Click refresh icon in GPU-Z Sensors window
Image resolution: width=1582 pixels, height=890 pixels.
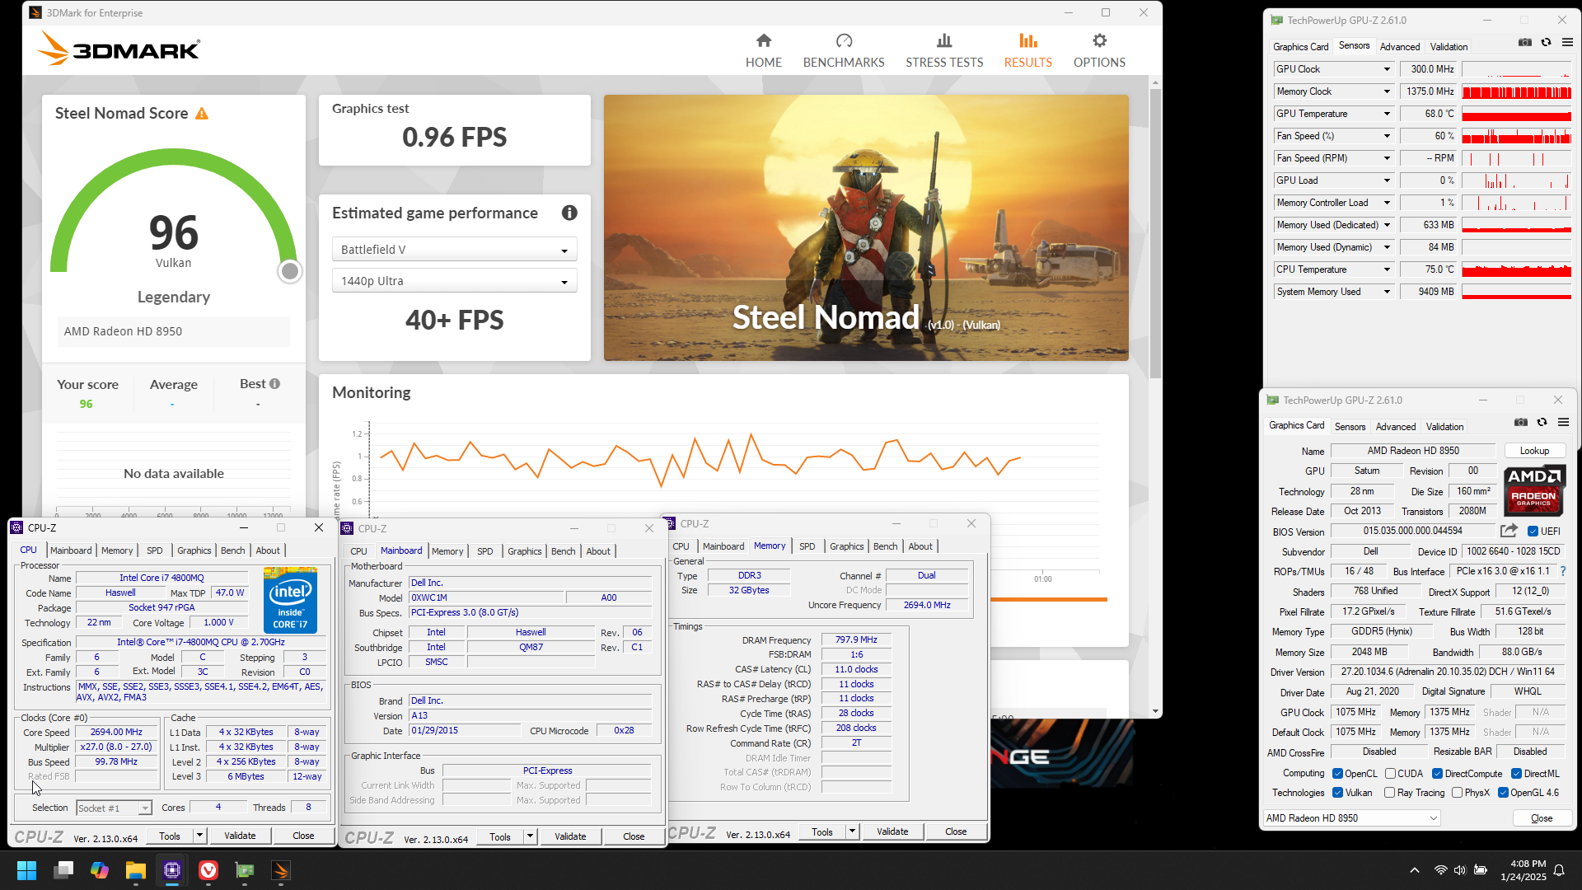pos(1546,43)
